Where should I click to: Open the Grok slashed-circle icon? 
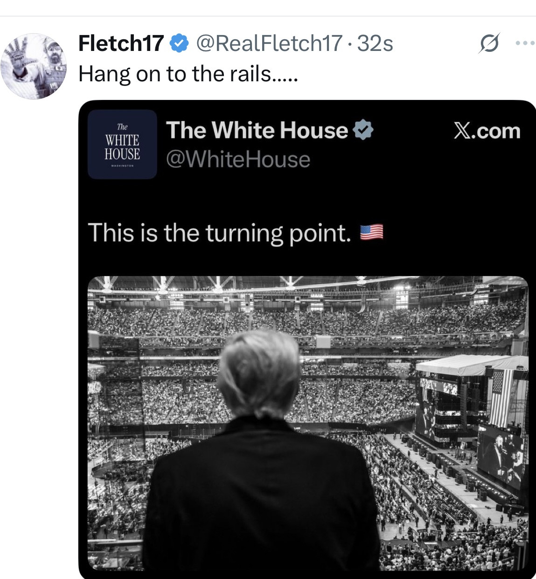[x=489, y=43]
